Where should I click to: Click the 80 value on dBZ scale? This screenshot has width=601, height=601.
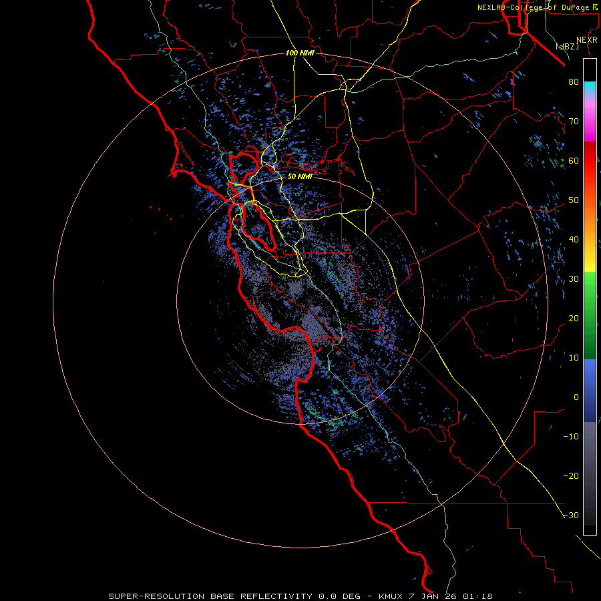coord(574,82)
